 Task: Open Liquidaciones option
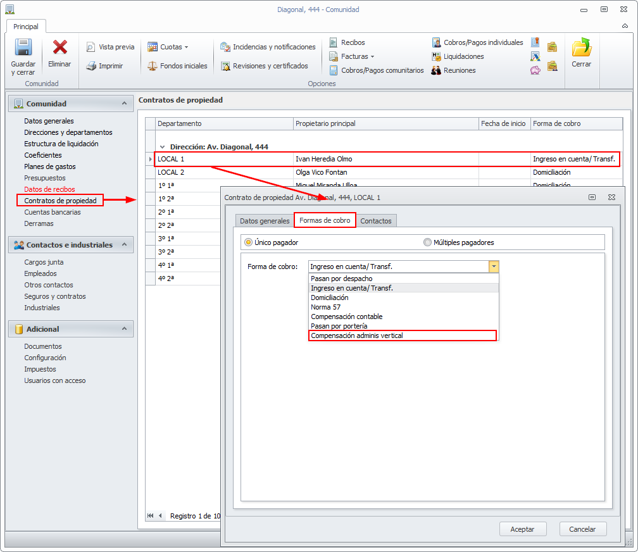(458, 56)
